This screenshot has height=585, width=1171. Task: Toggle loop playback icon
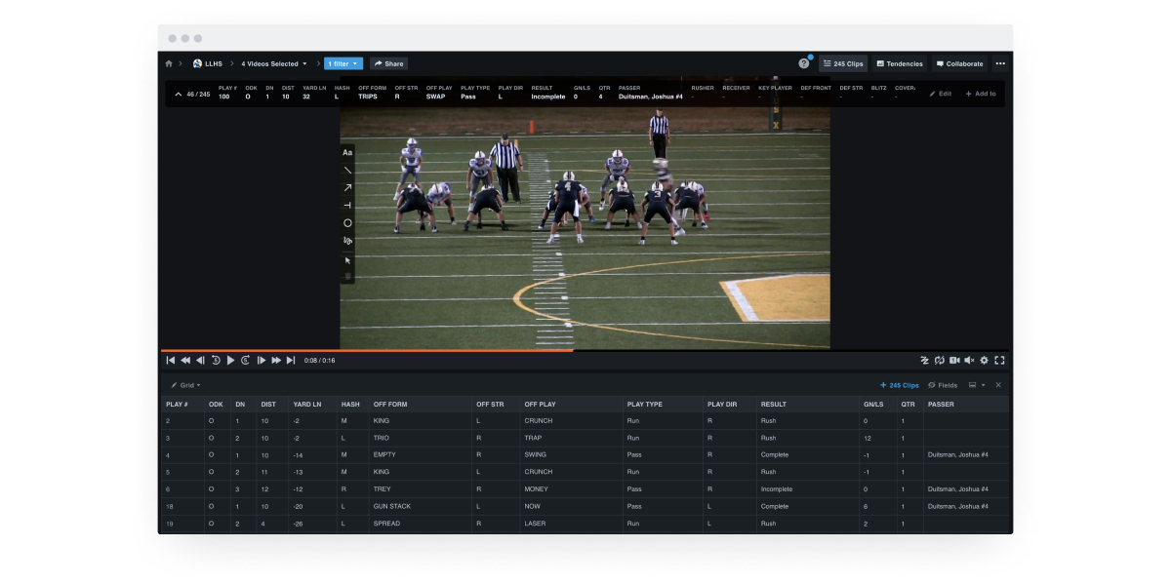(x=939, y=361)
